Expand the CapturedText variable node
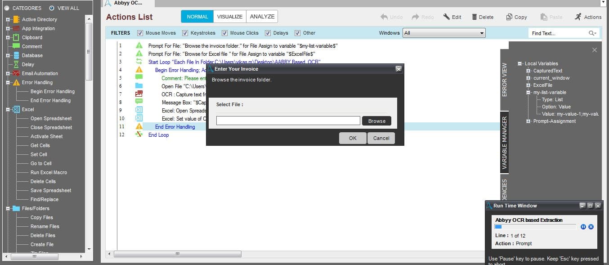Viewport: 609px width, 265px height. [528, 71]
